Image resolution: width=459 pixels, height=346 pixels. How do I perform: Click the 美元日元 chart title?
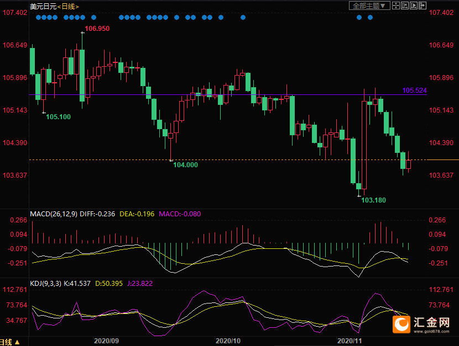(43, 7)
